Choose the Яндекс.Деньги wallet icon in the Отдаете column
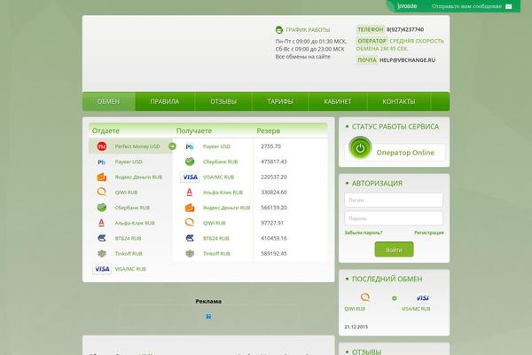 (x=101, y=177)
